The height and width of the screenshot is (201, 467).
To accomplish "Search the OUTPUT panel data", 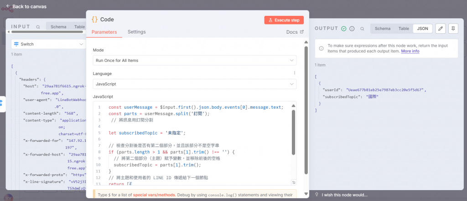I will click(x=362, y=29).
